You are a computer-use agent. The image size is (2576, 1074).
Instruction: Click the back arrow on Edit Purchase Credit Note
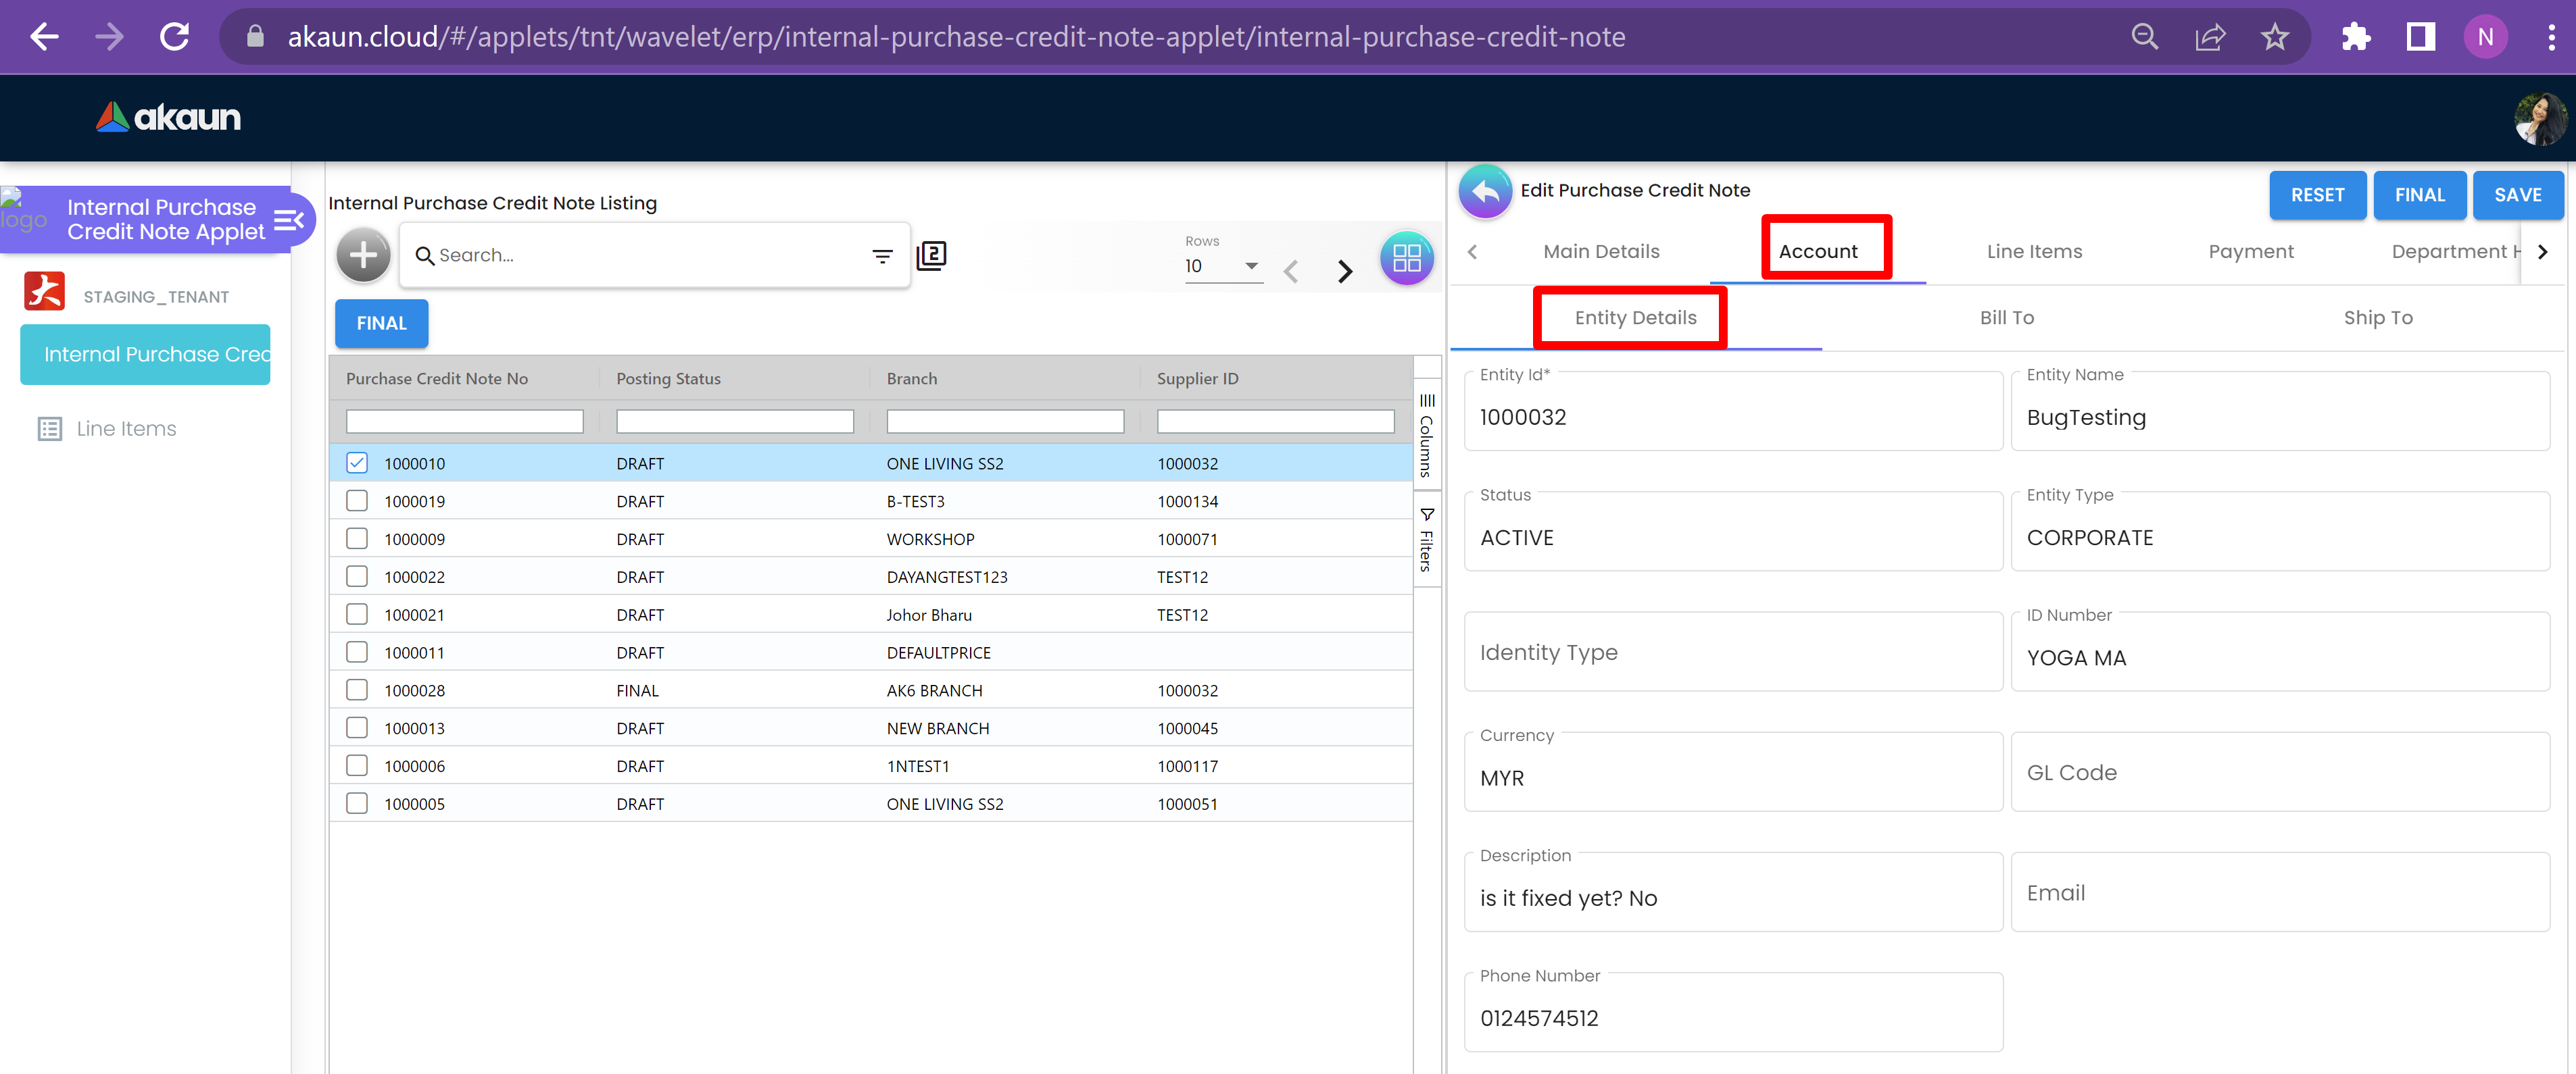pyautogui.click(x=1485, y=191)
